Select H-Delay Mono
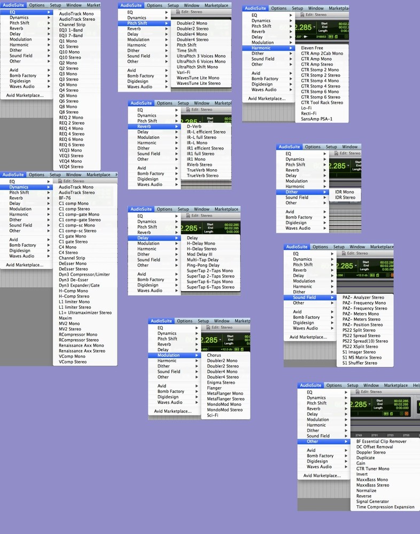Screen dimensions: 420x534 tap(201, 243)
